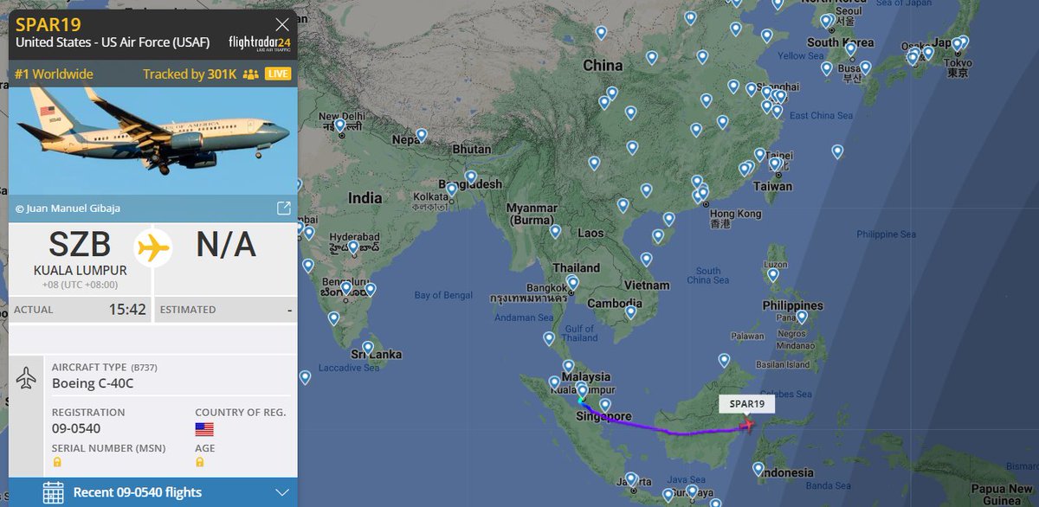This screenshot has width=1039, height=507.
Task: Click the LIVE badge
Action: [x=278, y=74]
